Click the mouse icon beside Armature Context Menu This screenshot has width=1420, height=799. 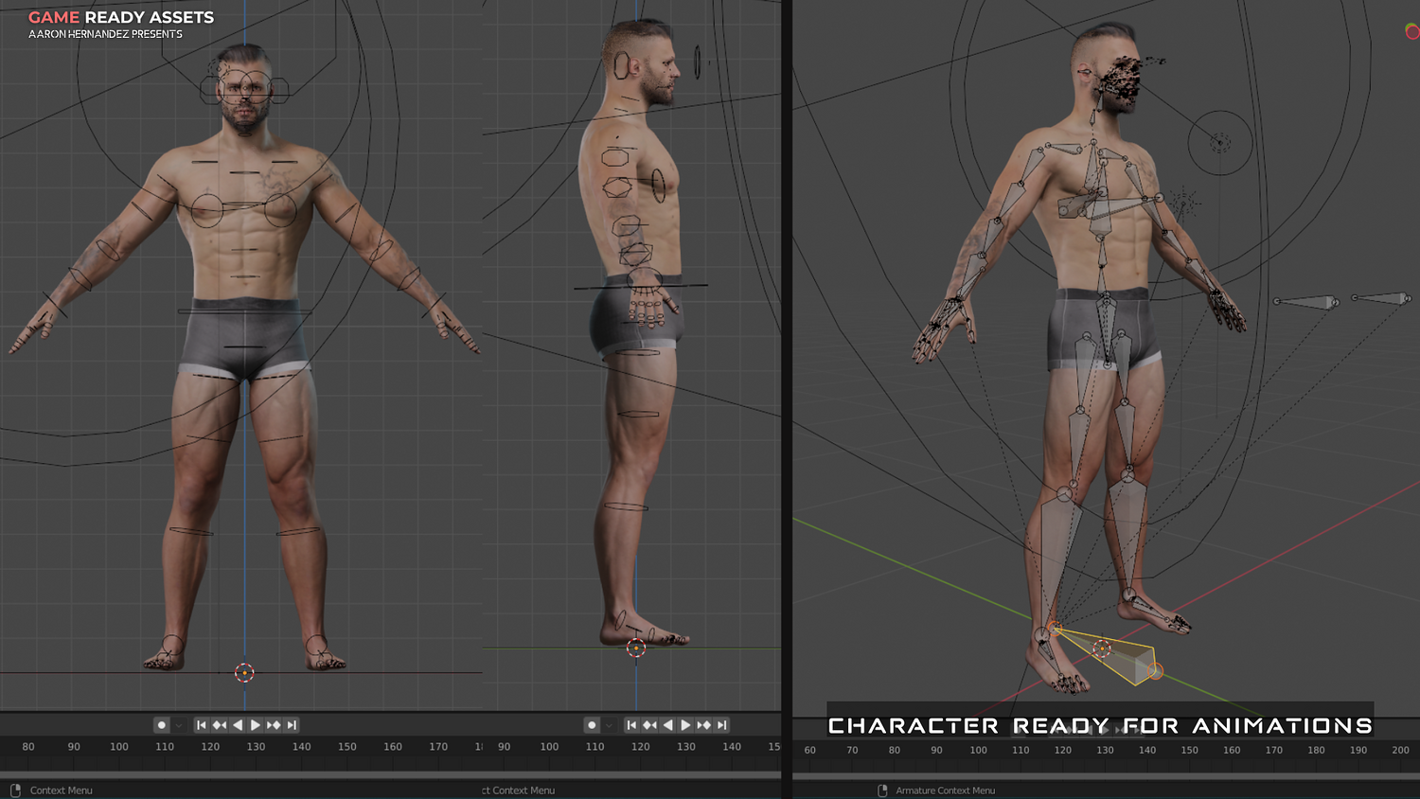882,790
